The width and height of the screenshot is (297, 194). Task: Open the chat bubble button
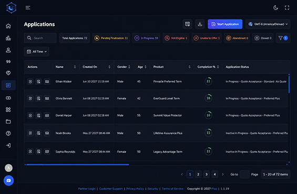click(x=8, y=180)
